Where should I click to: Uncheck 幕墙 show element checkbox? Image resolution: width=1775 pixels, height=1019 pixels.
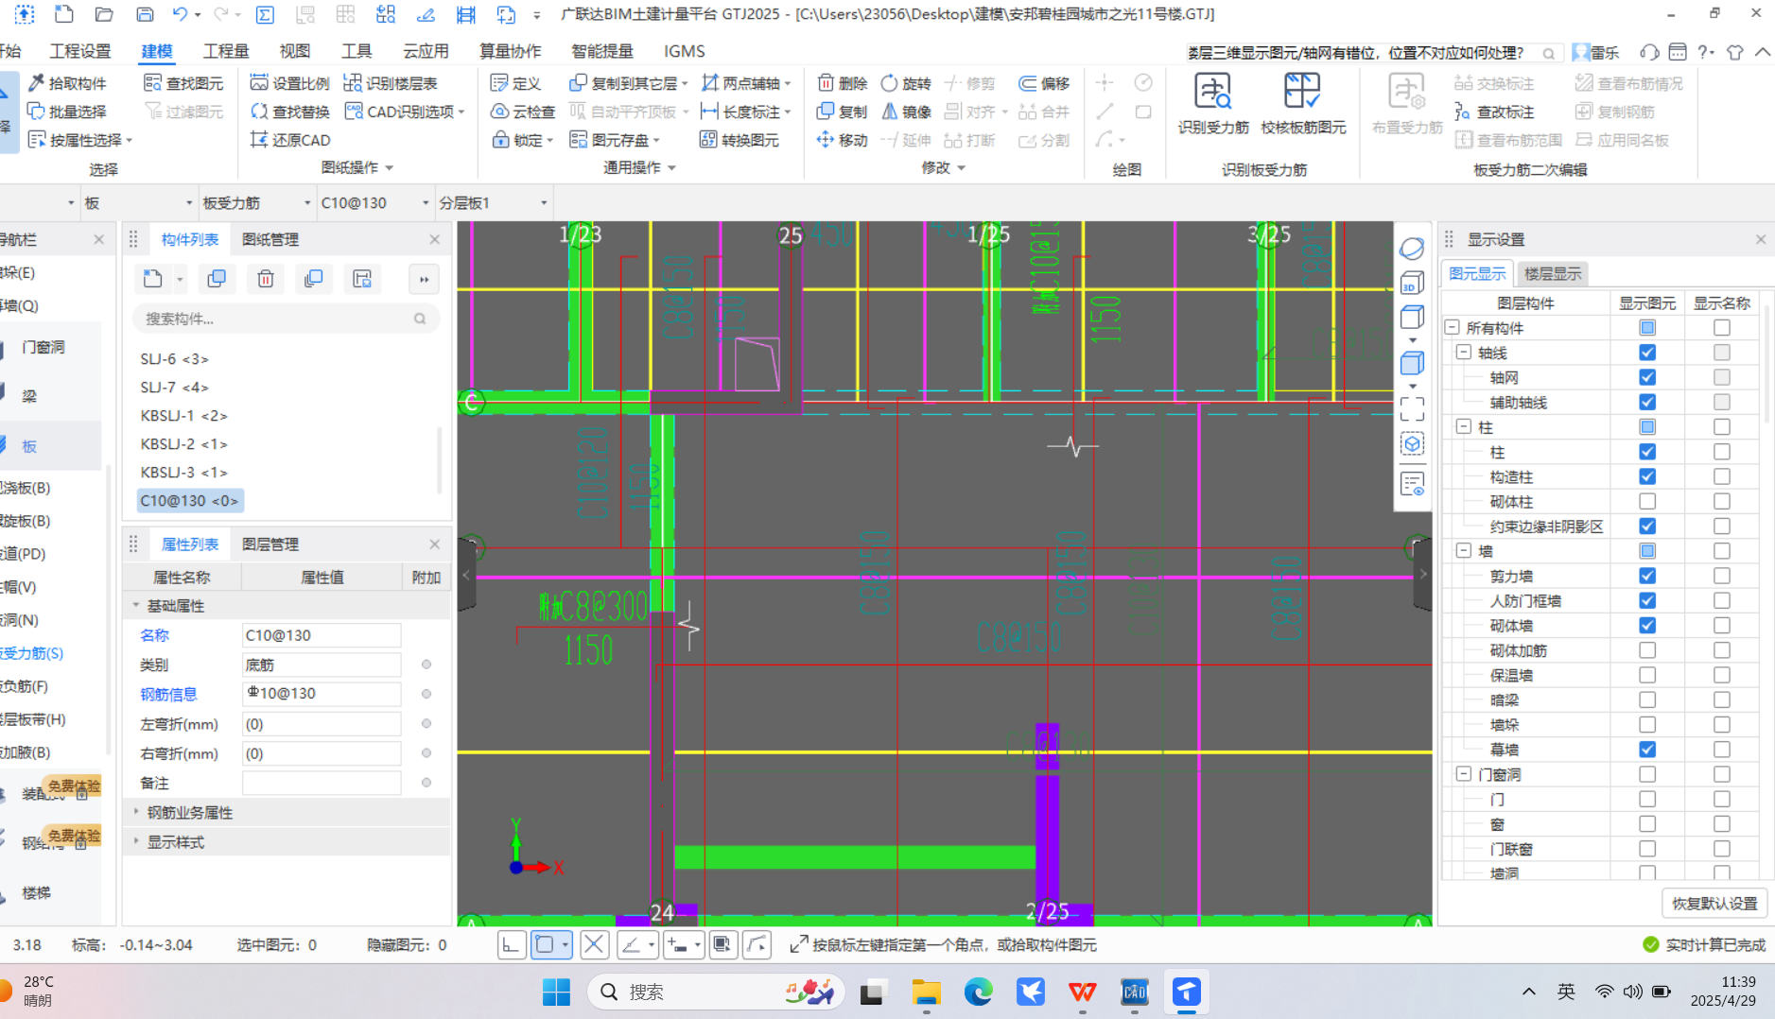[x=1647, y=750]
